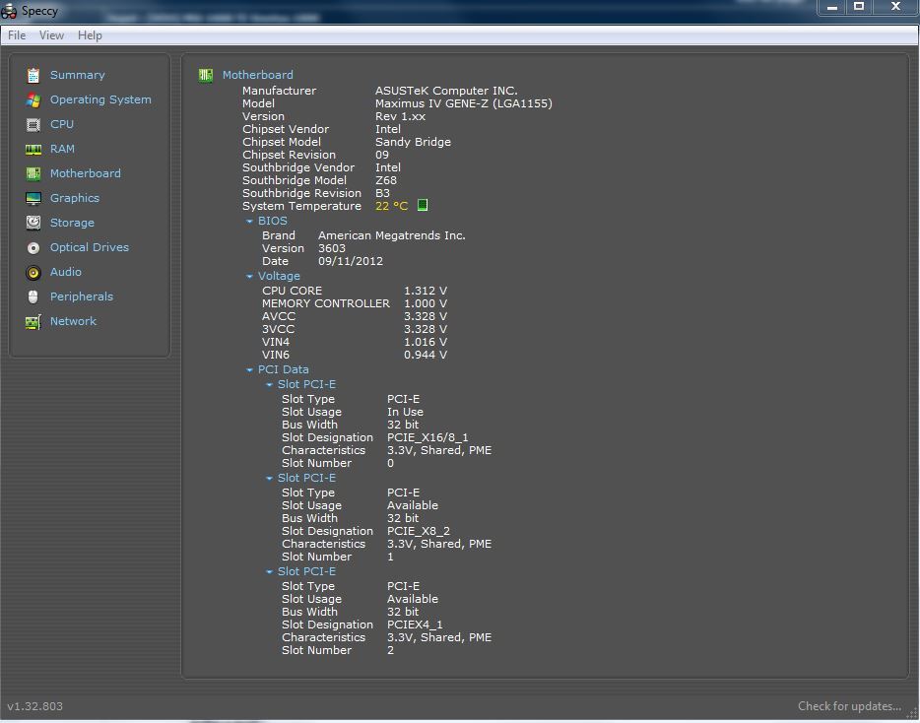Image resolution: width=920 pixels, height=723 pixels.
Task: Click the Audio speaker icon
Action: click(x=33, y=272)
